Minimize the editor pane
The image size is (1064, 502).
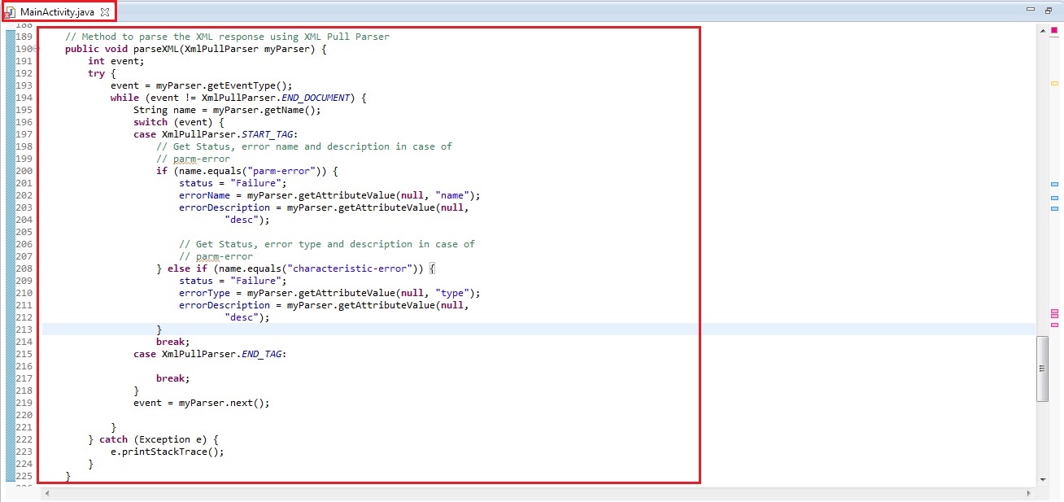1031,10
